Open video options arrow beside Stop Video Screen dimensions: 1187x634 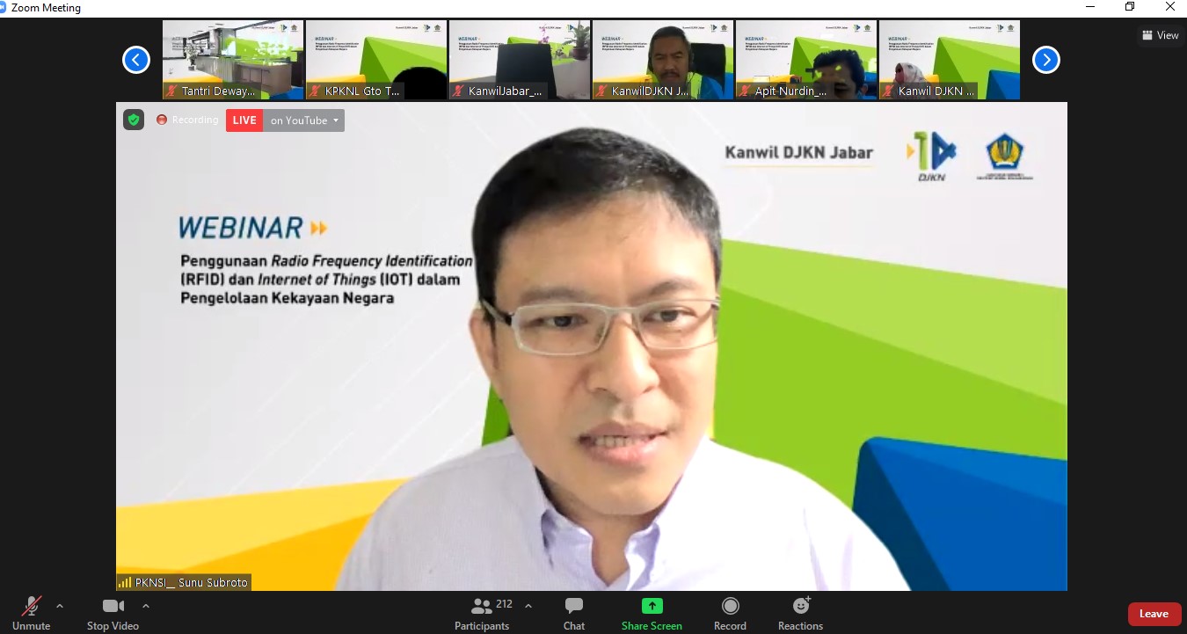click(x=146, y=606)
